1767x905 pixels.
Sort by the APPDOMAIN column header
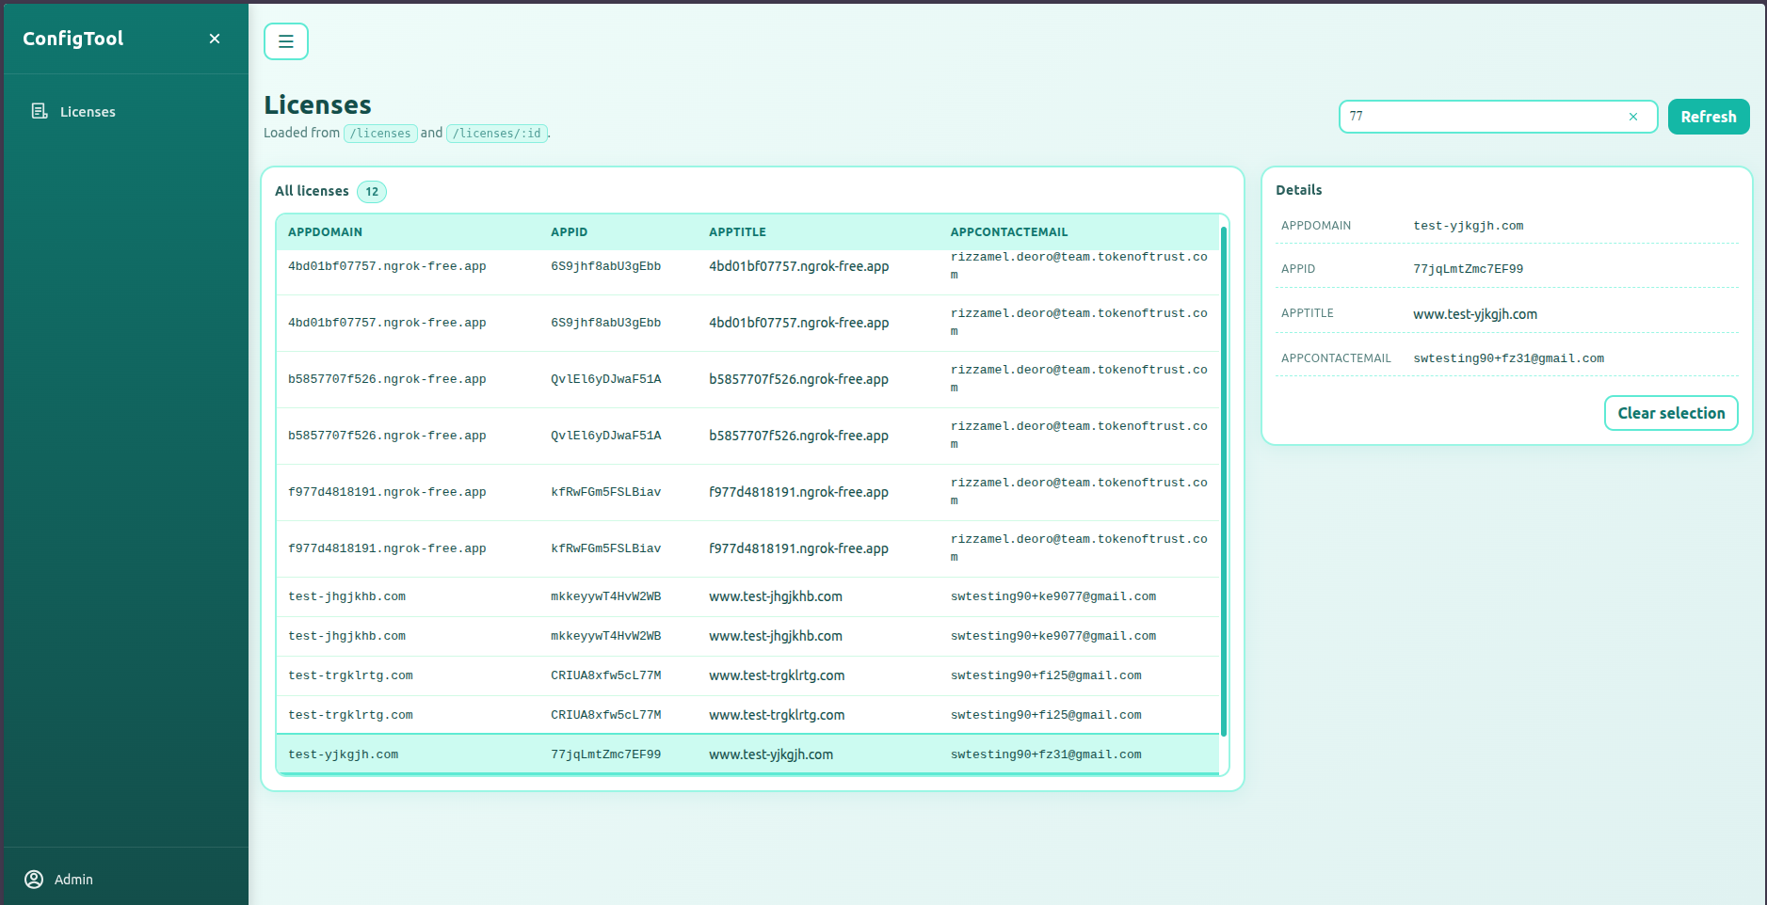click(x=325, y=232)
